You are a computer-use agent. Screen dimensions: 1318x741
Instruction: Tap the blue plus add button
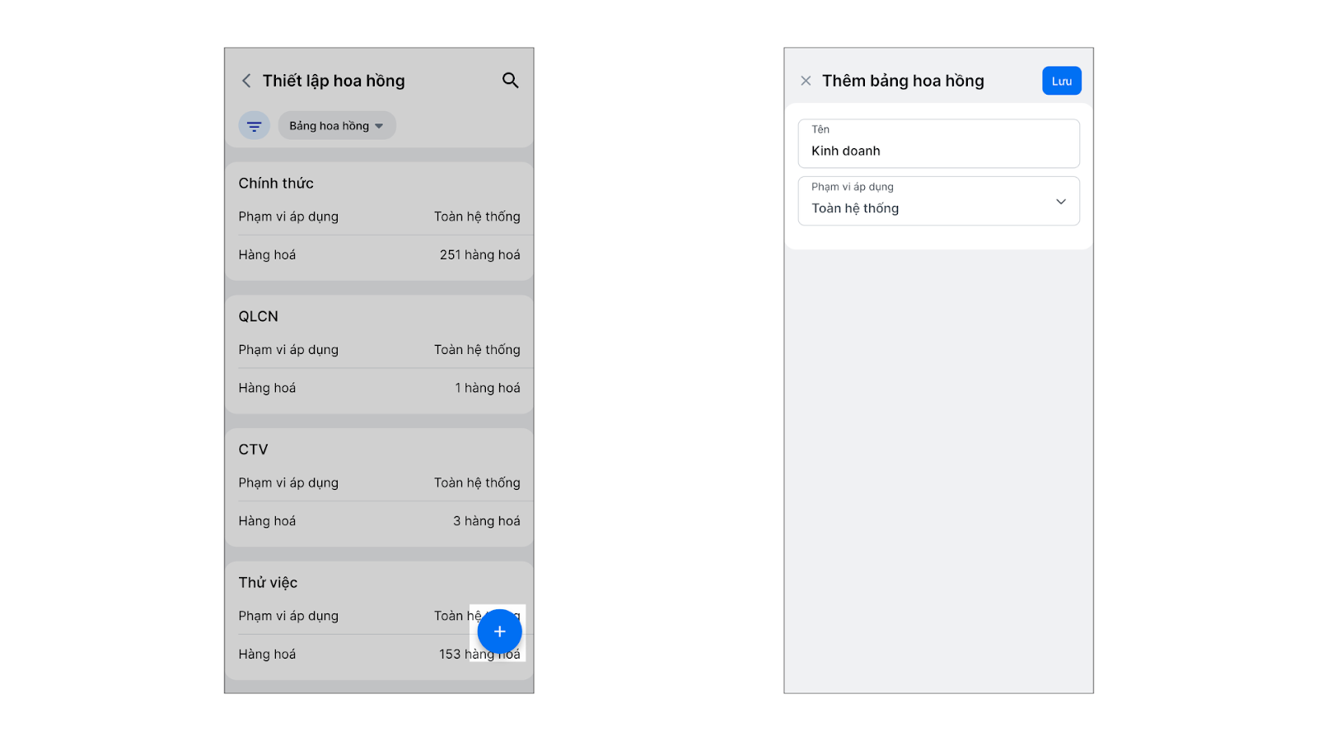[x=499, y=631]
